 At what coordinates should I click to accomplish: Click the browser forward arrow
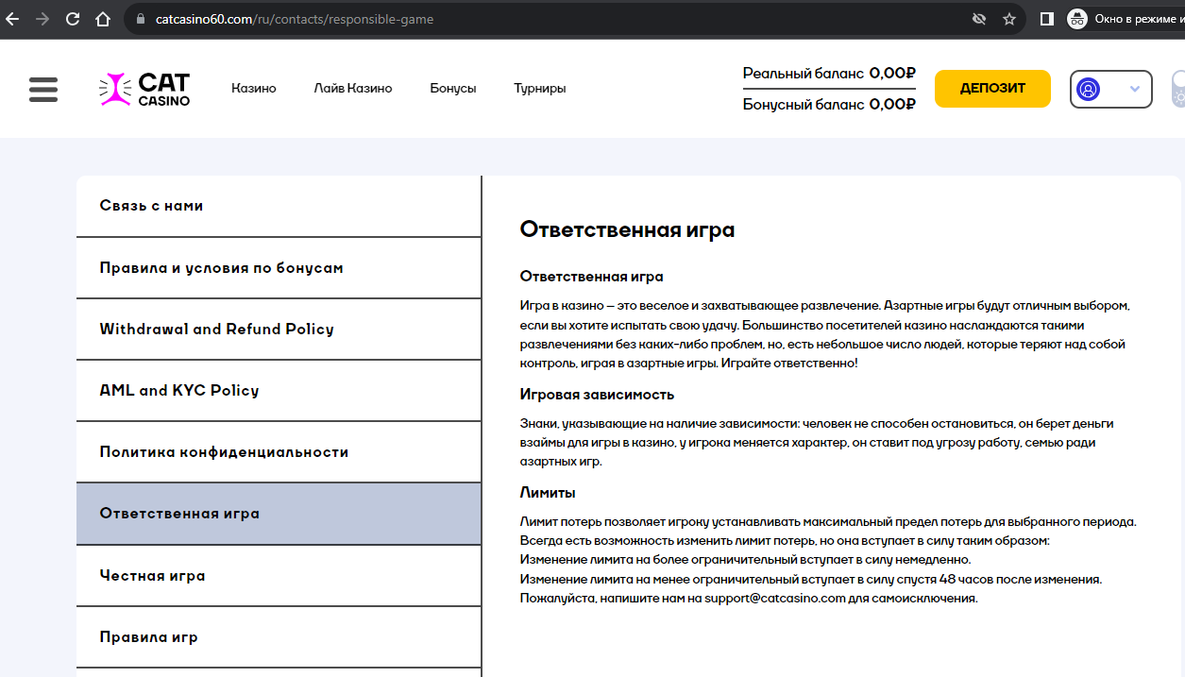[42, 18]
